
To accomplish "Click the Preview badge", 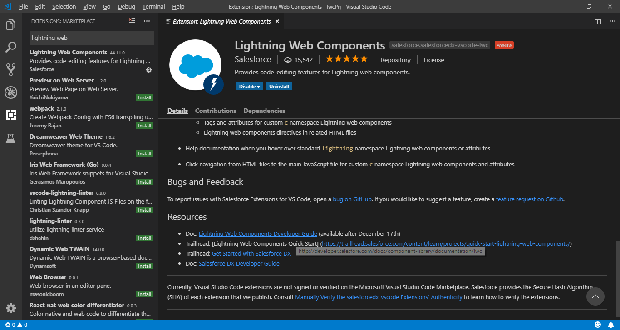I will [x=504, y=45].
